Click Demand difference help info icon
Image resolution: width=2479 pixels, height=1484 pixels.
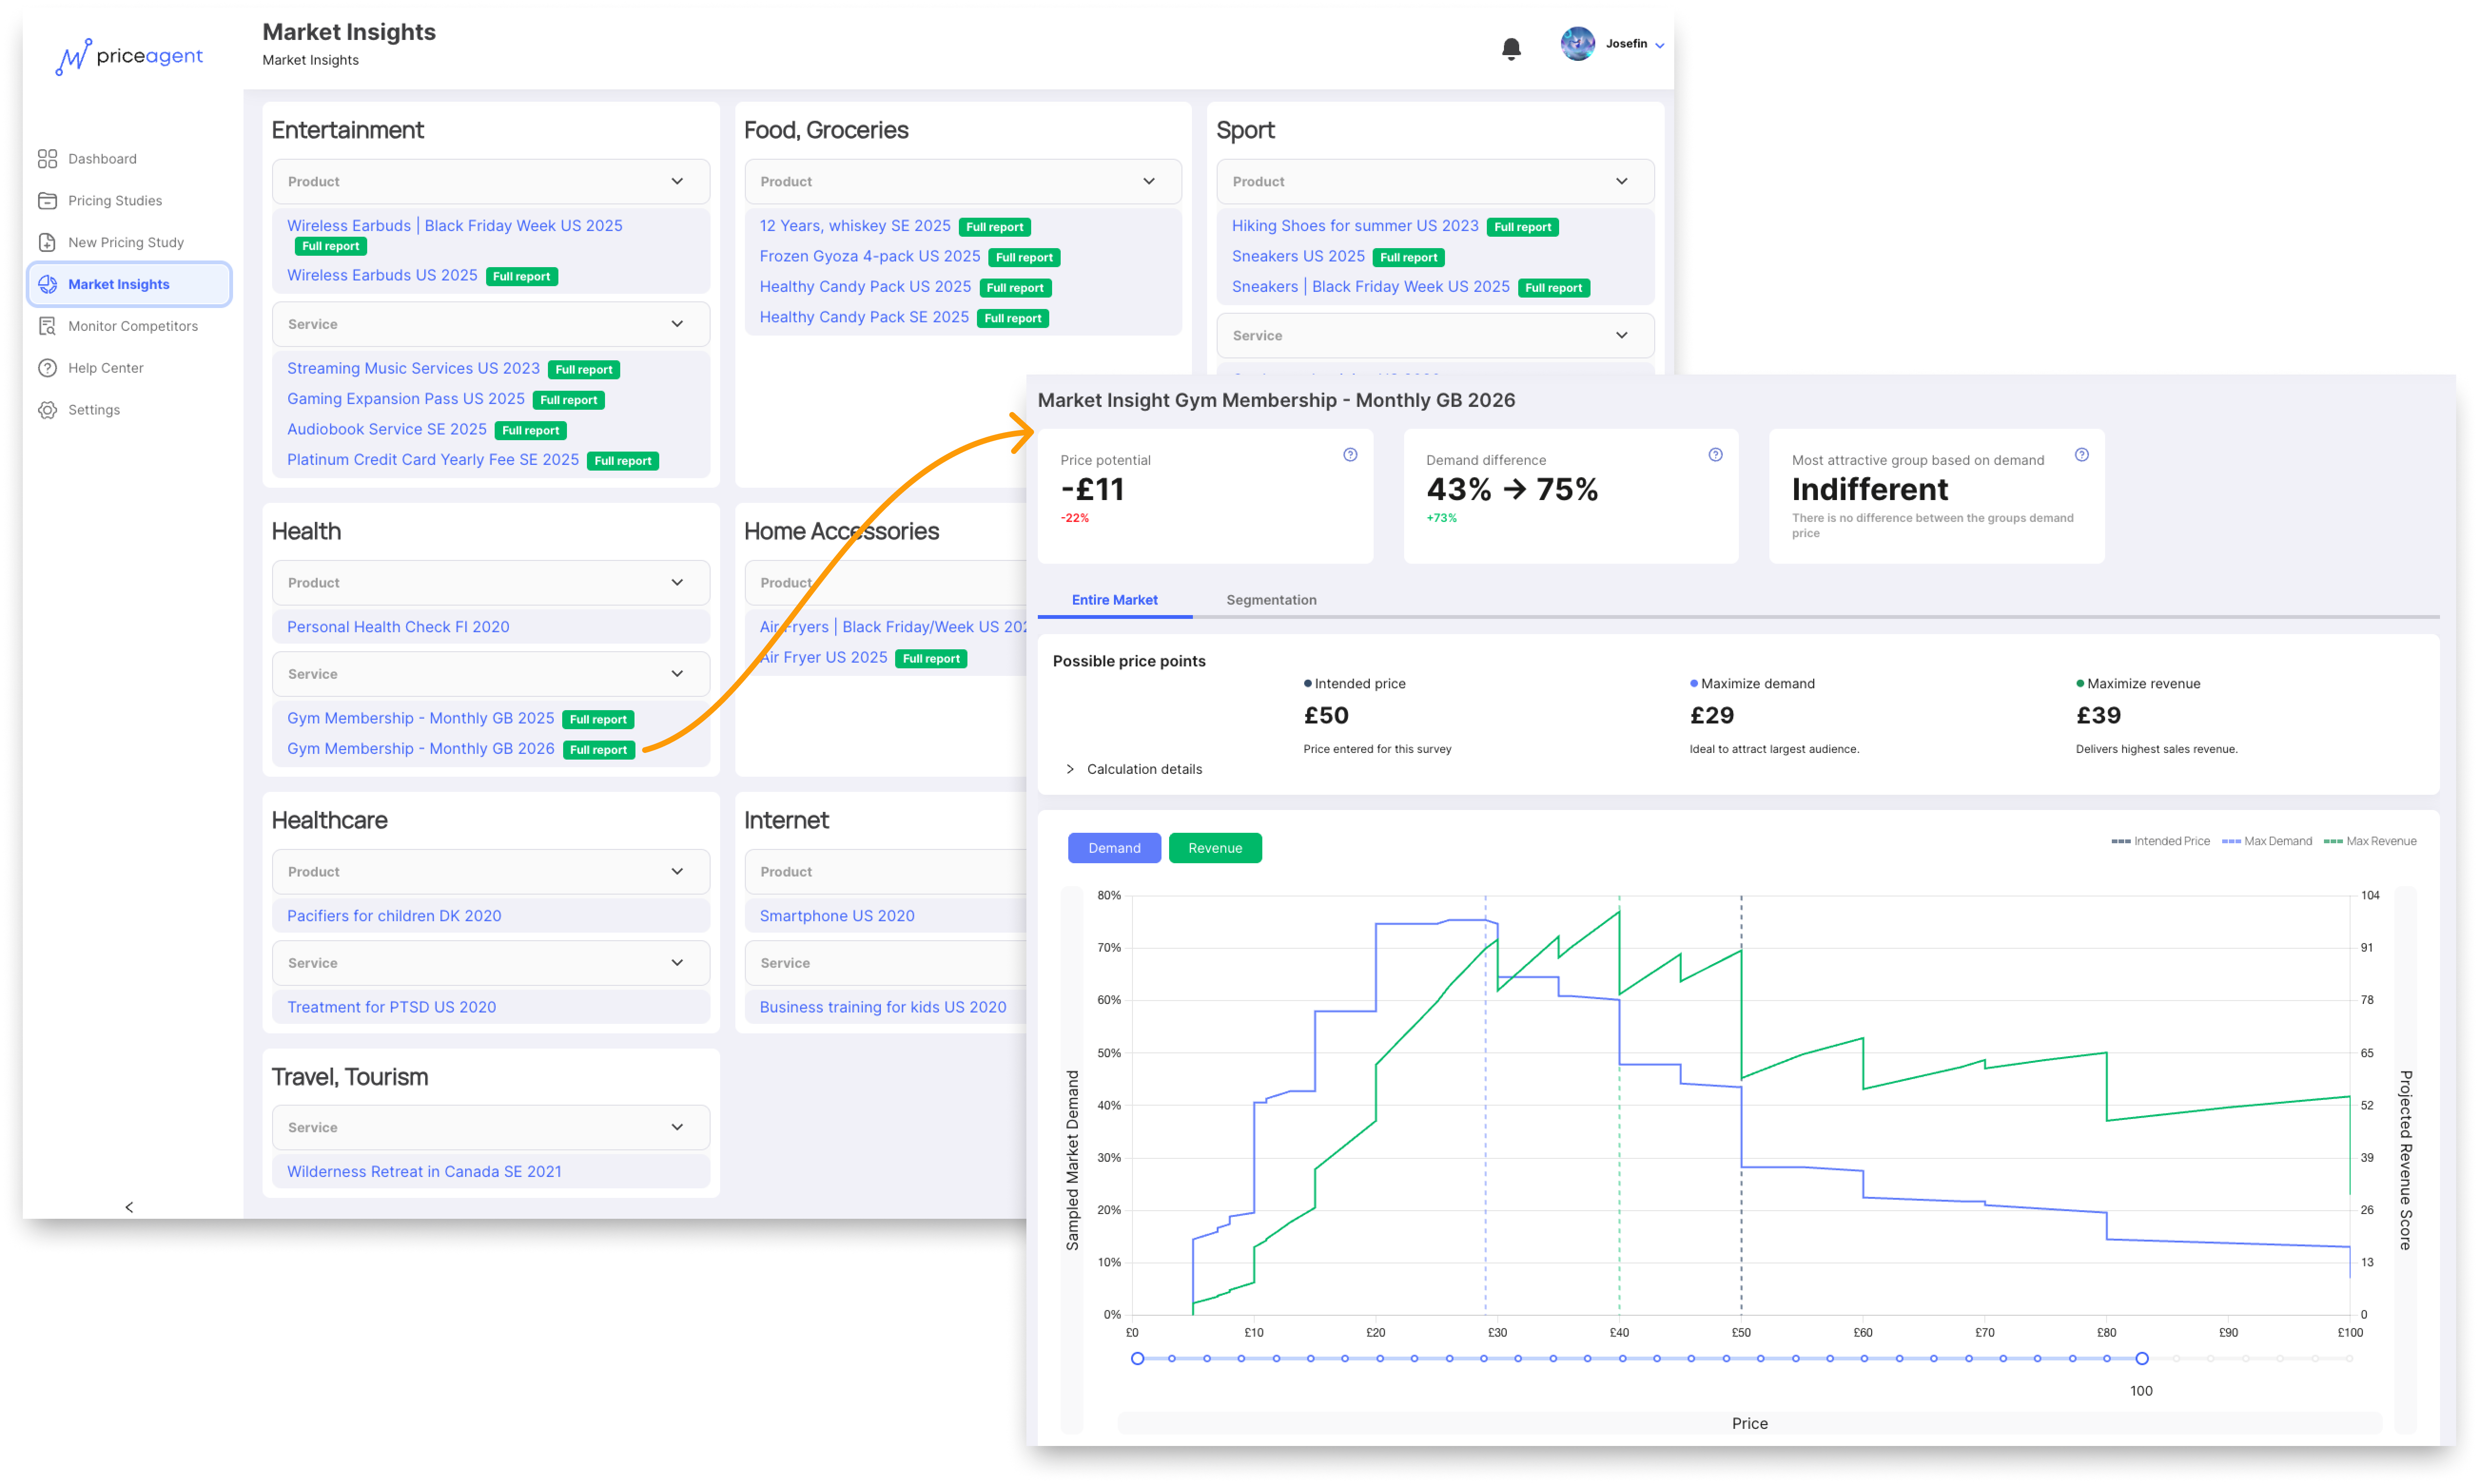1715,455
